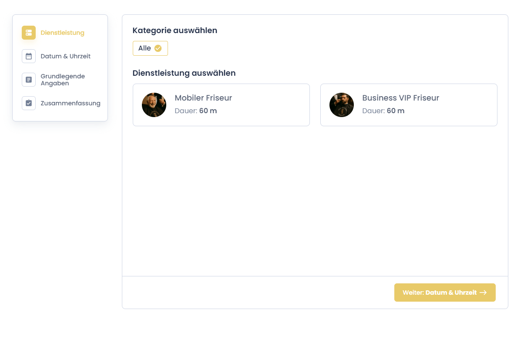This screenshot has width=524, height=343.
Task: Open the Grundlegende Angaben step
Action: tap(63, 80)
